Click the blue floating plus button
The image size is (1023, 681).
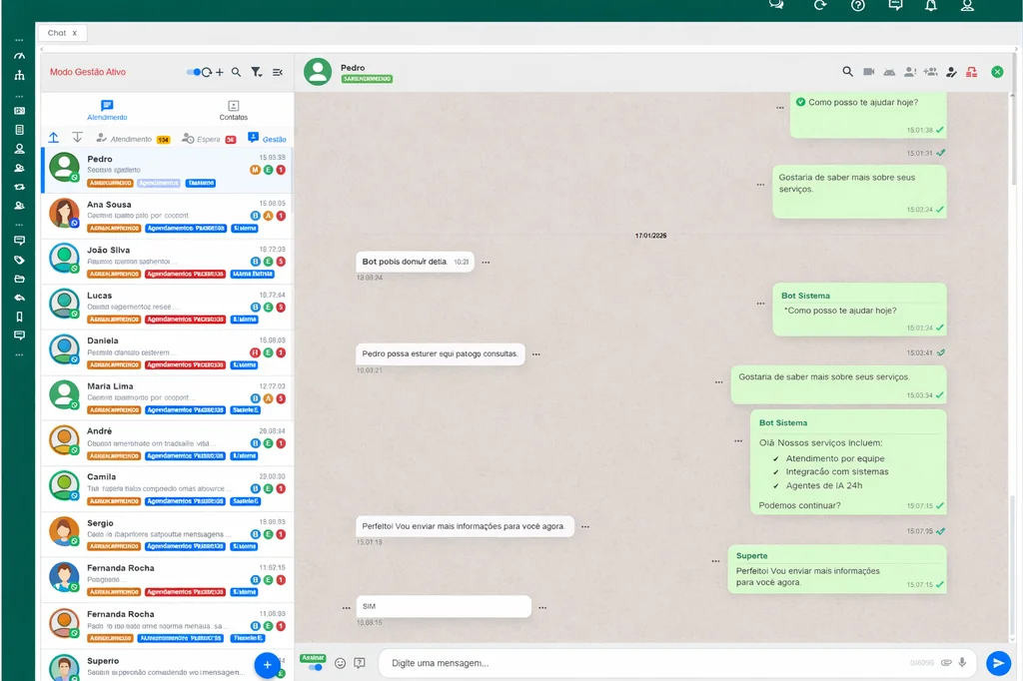pyautogui.click(x=267, y=664)
